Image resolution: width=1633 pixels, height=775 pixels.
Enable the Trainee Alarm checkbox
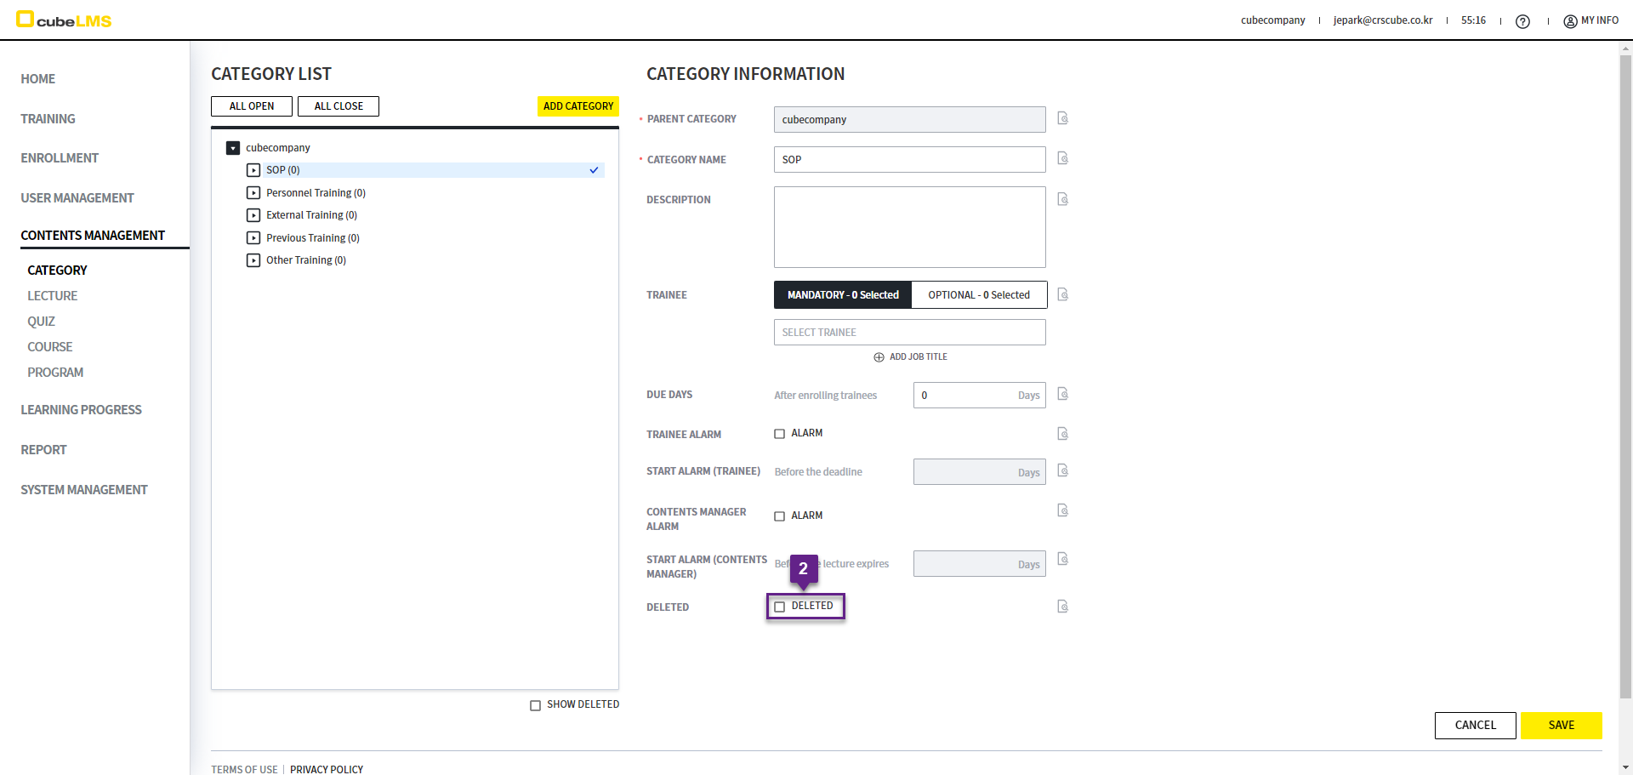pos(779,434)
